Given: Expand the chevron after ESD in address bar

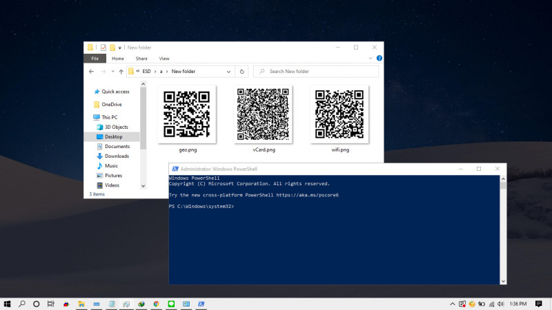Looking at the screenshot, I should tap(155, 72).
